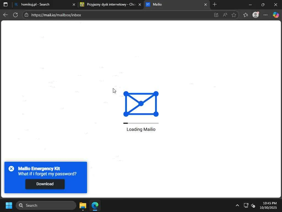Dismiss the Mailio Emergency Kit popup
Image resolution: width=282 pixels, height=212 pixels.
tap(11, 169)
